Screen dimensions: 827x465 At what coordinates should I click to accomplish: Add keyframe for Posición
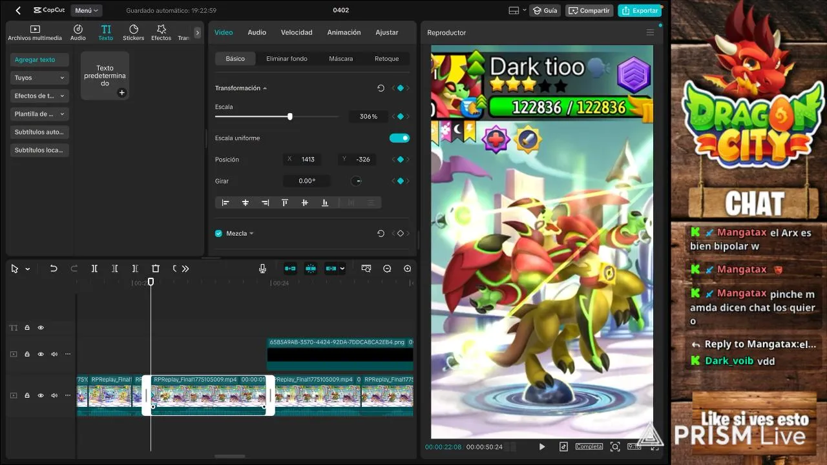pyautogui.click(x=401, y=160)
